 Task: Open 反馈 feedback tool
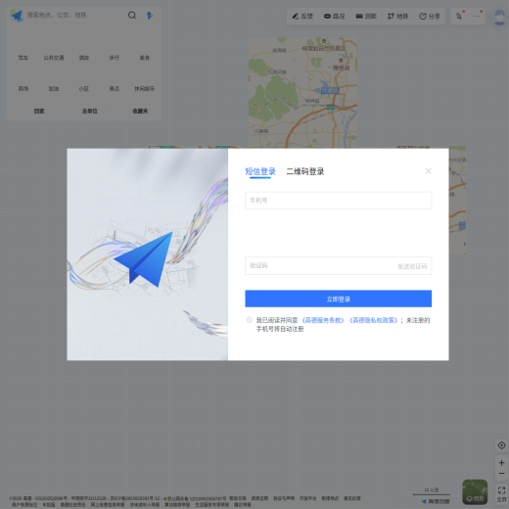pyautogui.click(x=302, y=16)
